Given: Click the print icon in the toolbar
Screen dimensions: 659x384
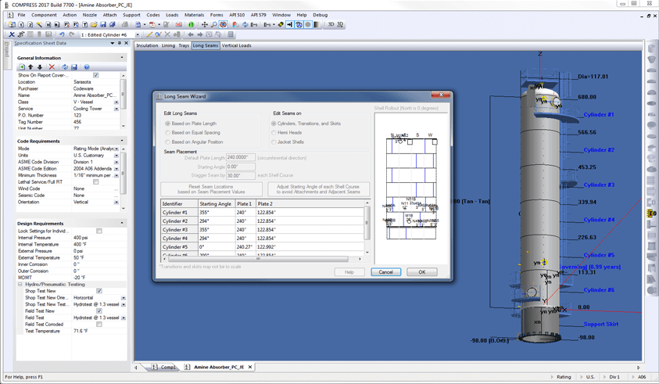Looking at the screenshot, I should 124,24.
